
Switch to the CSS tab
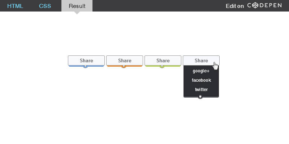(x=45, y=6)
